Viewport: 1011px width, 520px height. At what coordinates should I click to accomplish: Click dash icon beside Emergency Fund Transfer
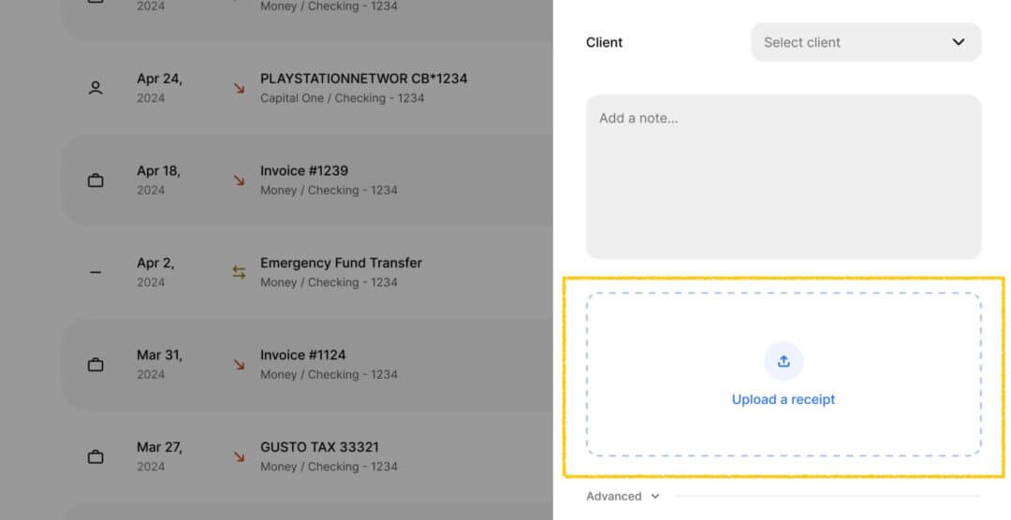click(95, 272)
